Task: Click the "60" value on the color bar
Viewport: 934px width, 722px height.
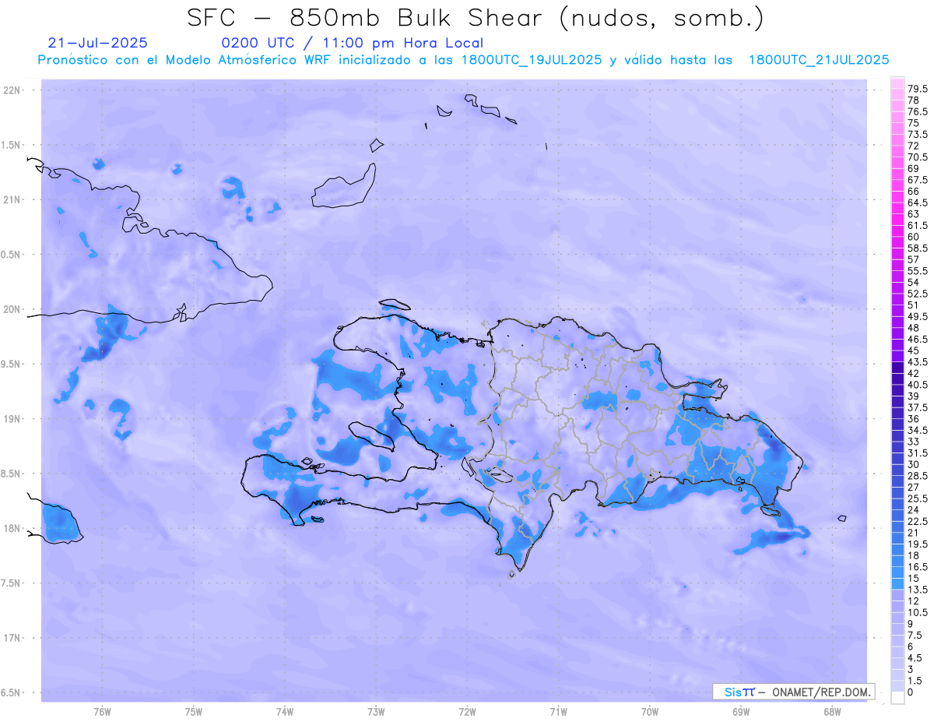Action: (x=914, y=237)
